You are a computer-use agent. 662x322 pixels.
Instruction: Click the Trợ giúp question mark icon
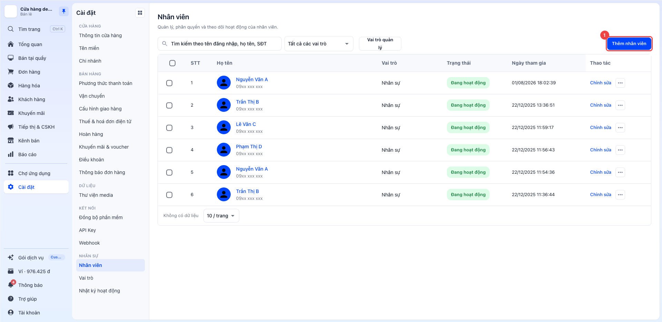click(11, 299)
